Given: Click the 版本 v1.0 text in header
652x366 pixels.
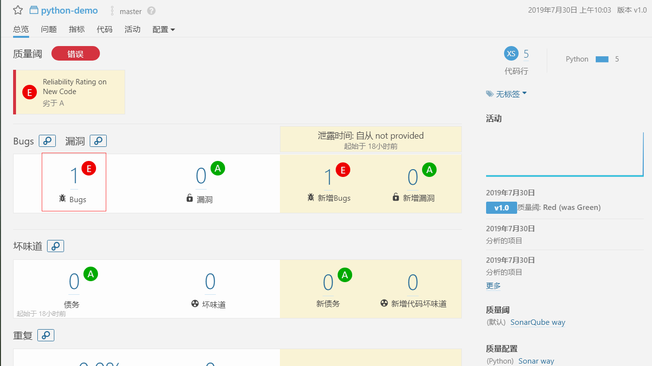Looking at the screenshot, I should click(x=632, y=10).
